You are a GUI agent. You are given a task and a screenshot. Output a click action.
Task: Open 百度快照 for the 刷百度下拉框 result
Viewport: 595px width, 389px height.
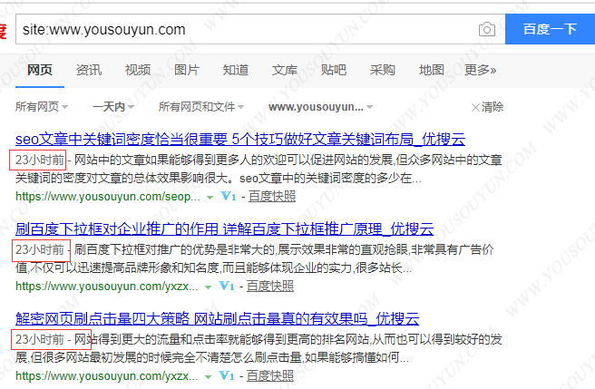click(x=270, y=287)
